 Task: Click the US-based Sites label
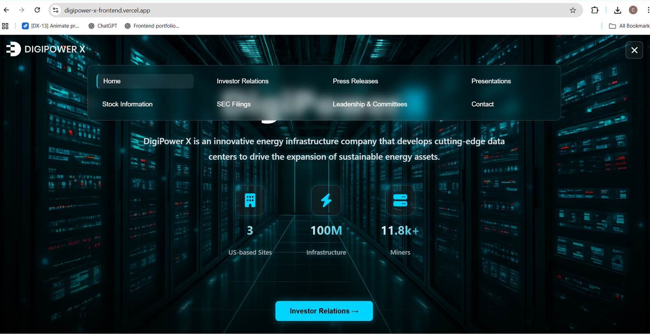point(250,252)
